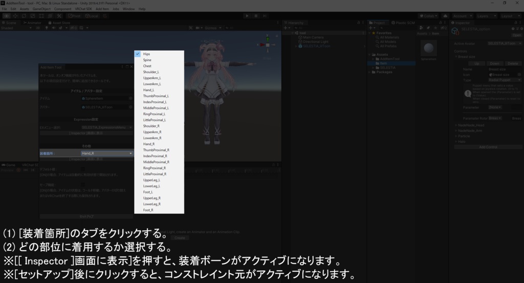Open the SELESTIA_ExpressionsMenu dropdown
Screen dimensions: 524x283
[x=107, y=127]
